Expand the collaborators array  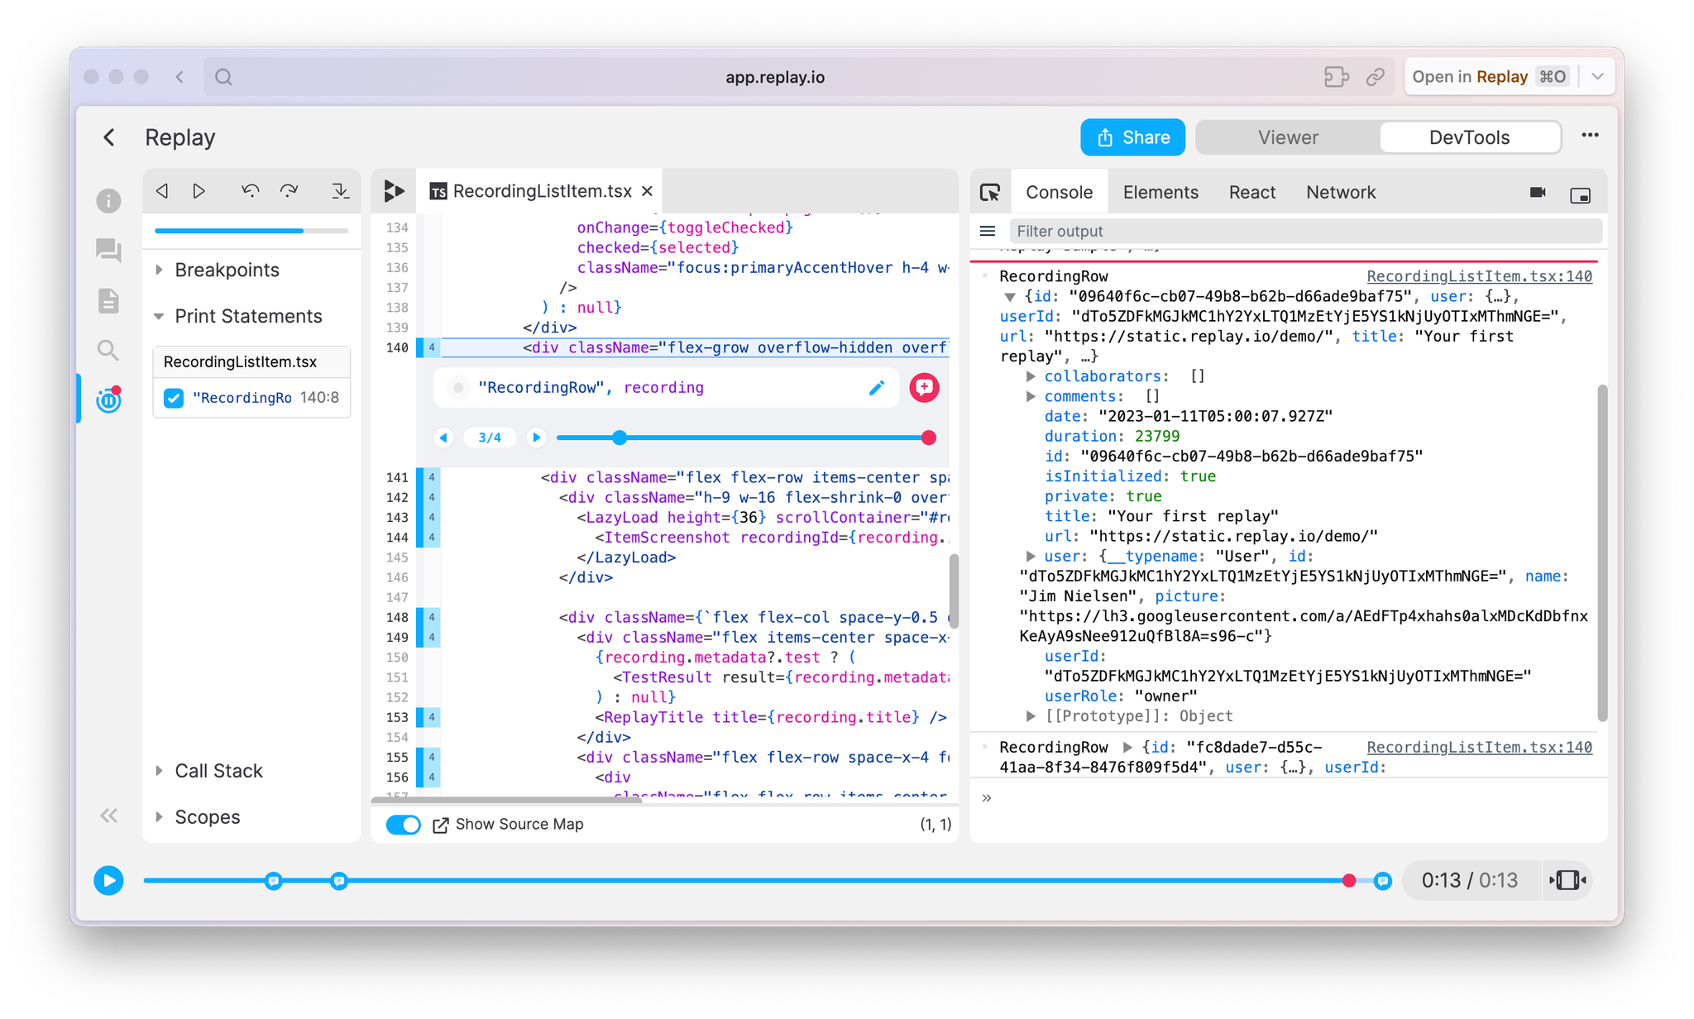[x=1031, y=376]
